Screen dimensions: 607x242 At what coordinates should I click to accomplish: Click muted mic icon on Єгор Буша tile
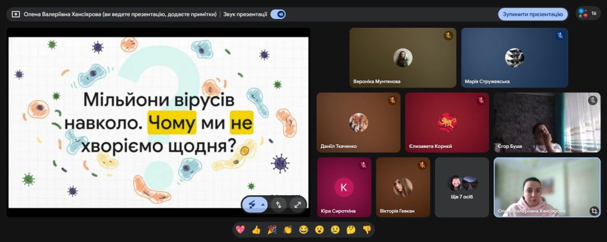point(592,101)
